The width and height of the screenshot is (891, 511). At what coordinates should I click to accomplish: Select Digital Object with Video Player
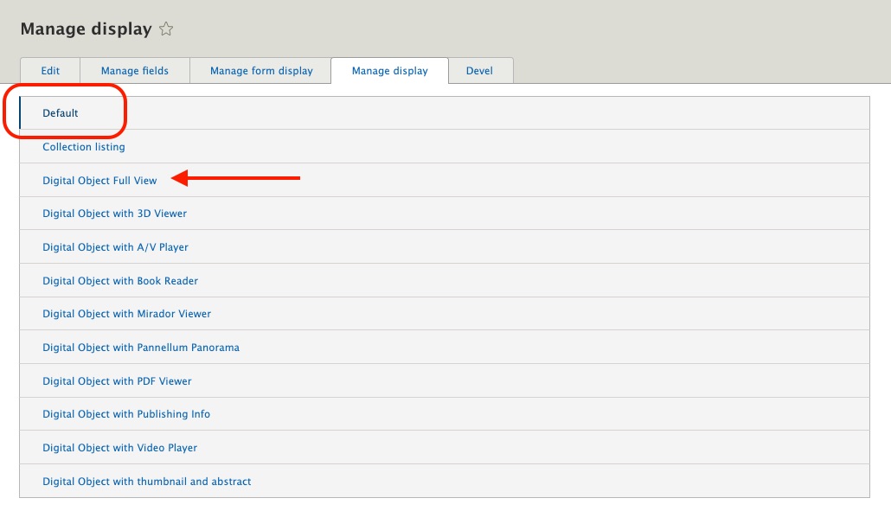pos(119,448)
